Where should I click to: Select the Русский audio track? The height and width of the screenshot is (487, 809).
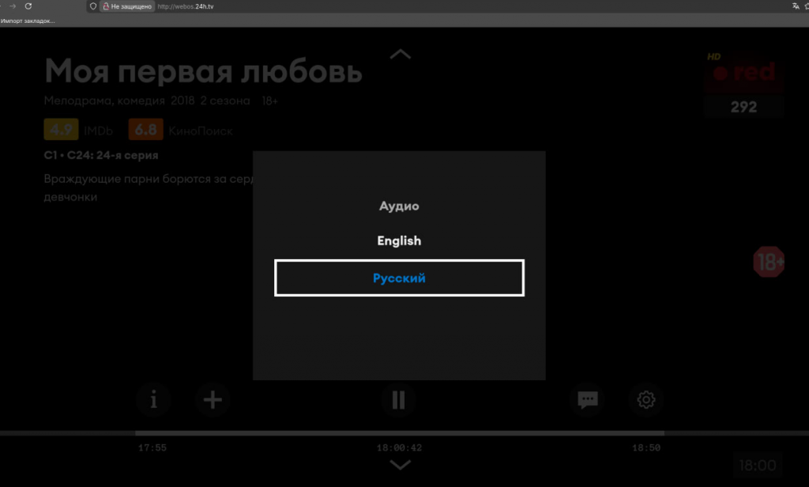tap(399, 277)
